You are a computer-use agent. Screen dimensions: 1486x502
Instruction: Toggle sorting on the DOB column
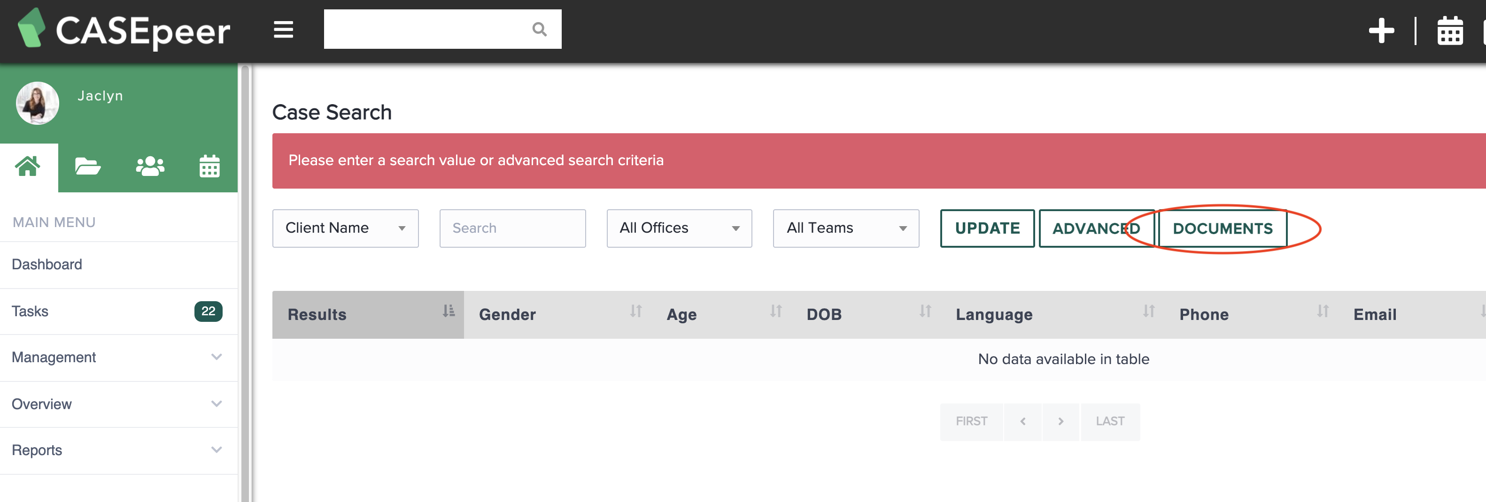(824, 314)
